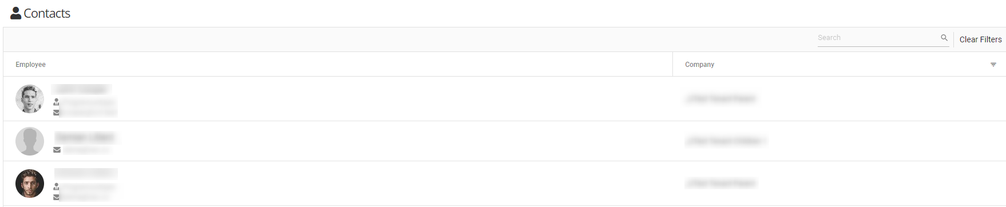Open the blurred name of the first contact
The height and width of the screenshot is (207, 1006).
(81, 89)
